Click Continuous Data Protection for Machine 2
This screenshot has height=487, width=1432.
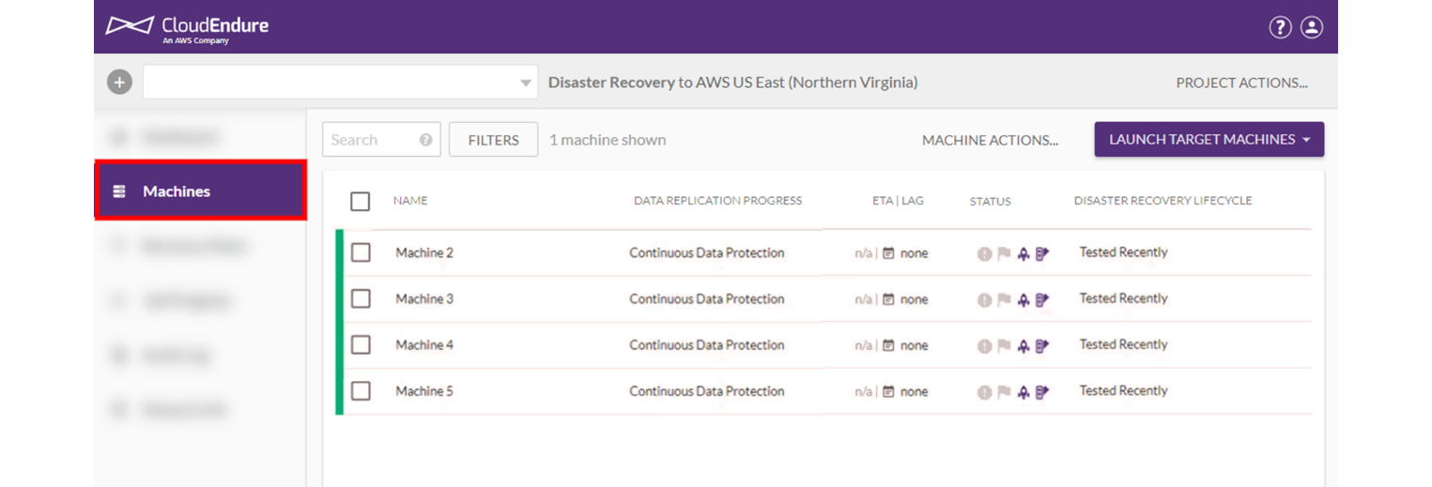click(707, 252)
